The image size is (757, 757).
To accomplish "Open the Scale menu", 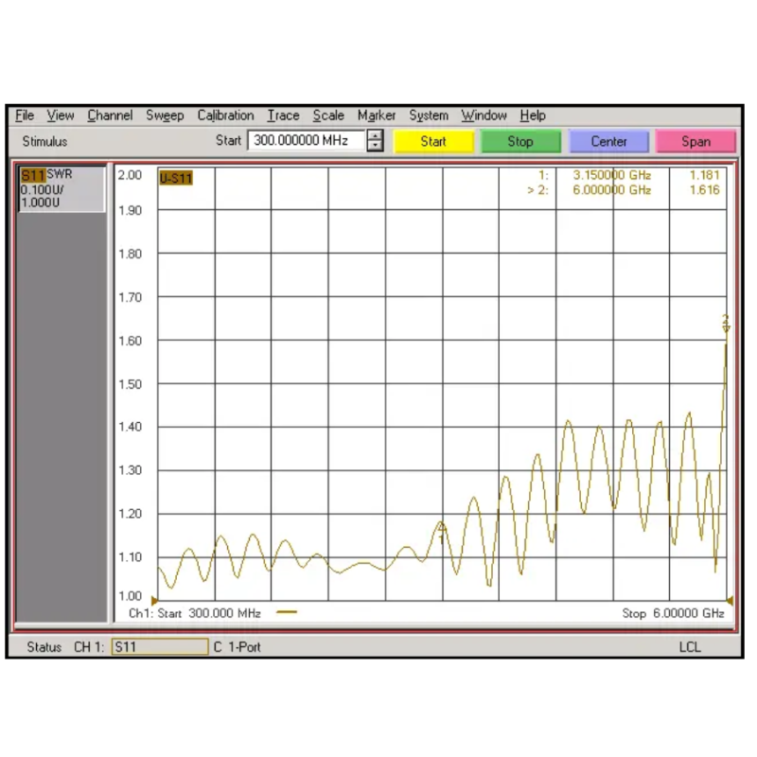I will click(328, 115).
